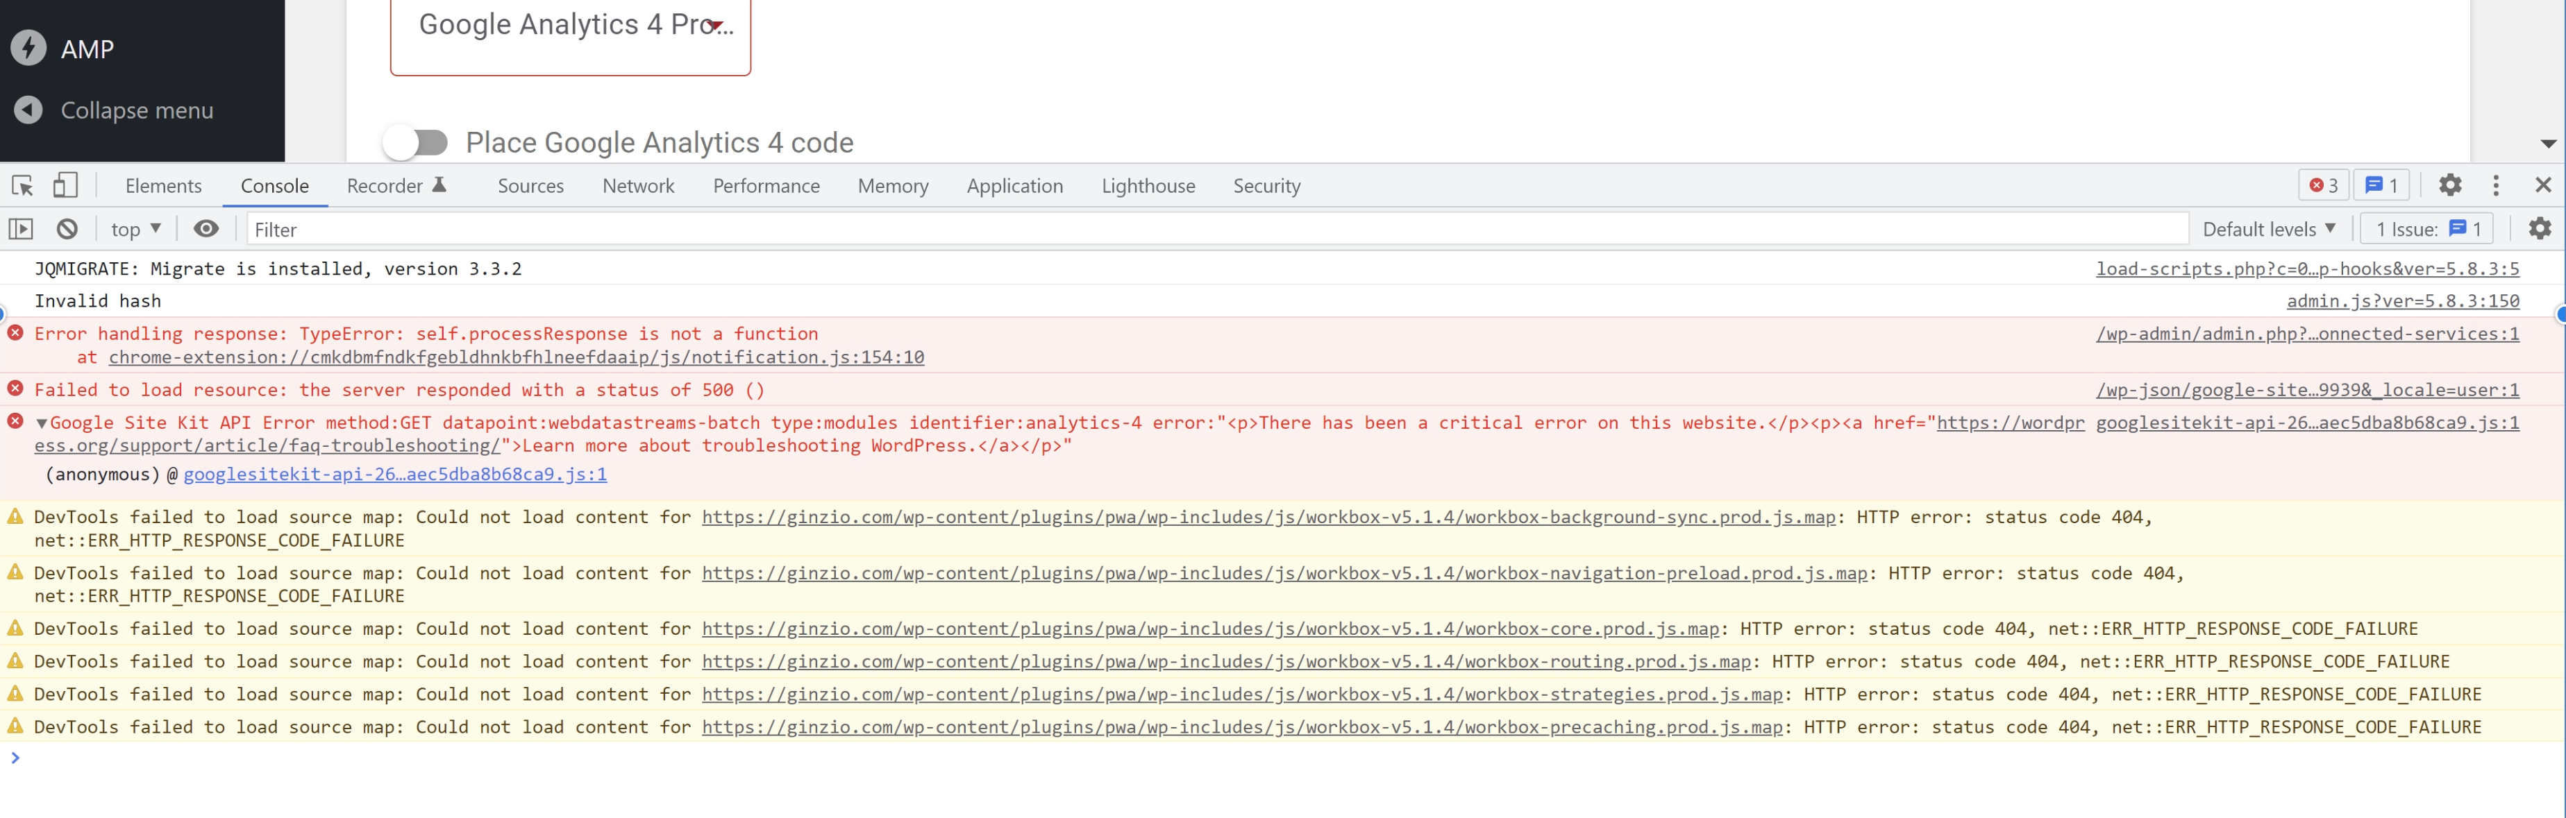
Task: Open the admin.js source link
Action: 2404,300
